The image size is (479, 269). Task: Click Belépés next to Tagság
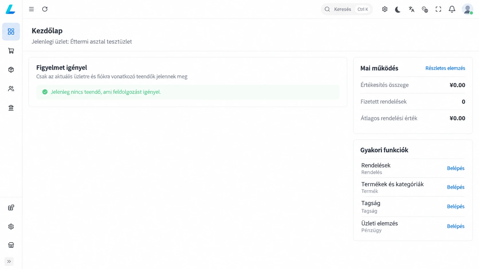(456, 206)
